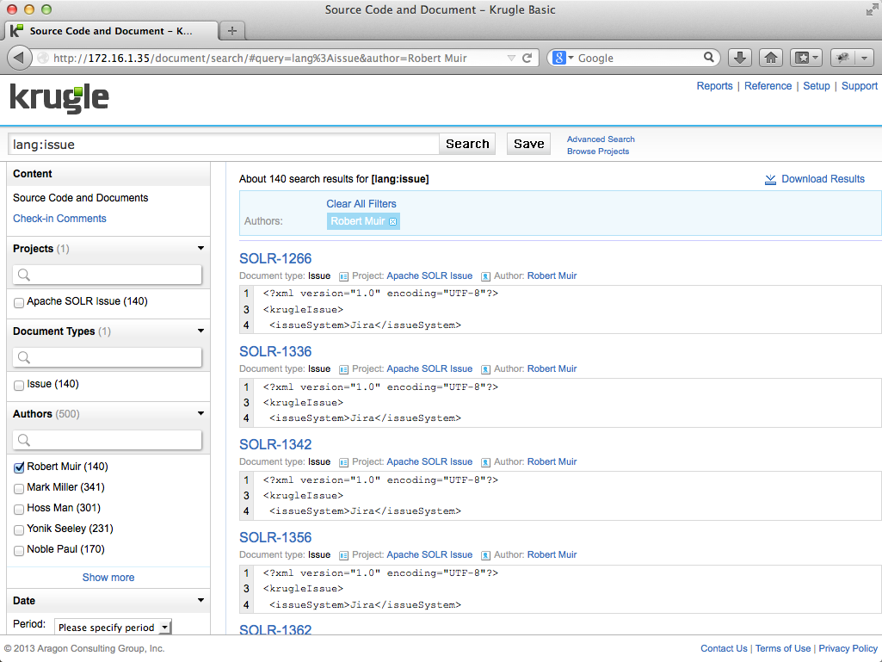This screenshot has height=662, width=882.
Task: Open the bookmarks button dropdown arrow
Action: (817, 58)
